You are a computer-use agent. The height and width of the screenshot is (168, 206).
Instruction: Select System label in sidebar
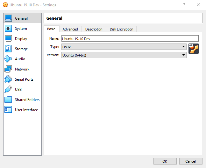pos(21,29)
